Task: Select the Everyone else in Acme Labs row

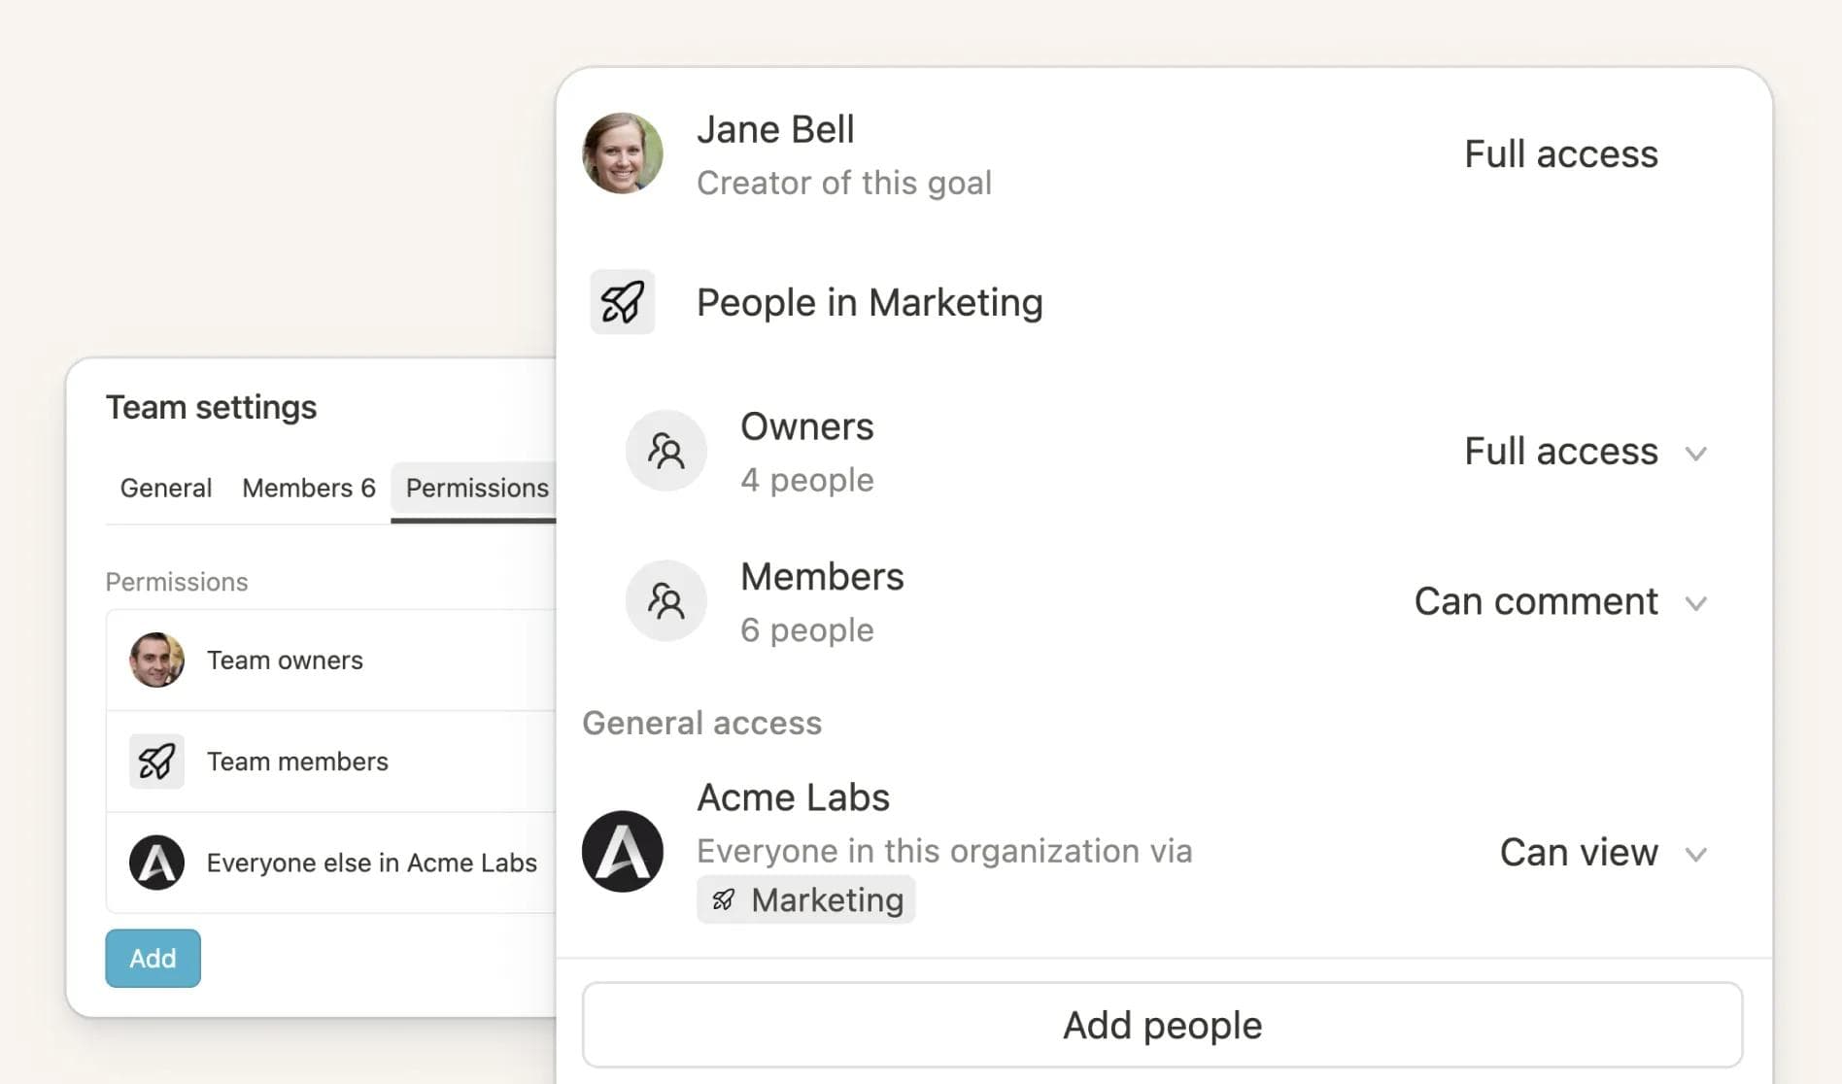Action: click(x=370, y=862)
